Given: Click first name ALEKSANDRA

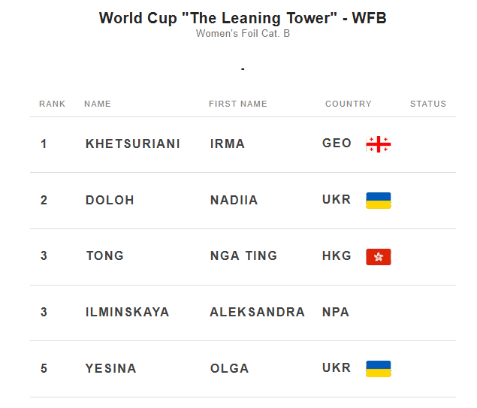Looking at the screenshot, I should pyautogui.click(x=257, y=312).
